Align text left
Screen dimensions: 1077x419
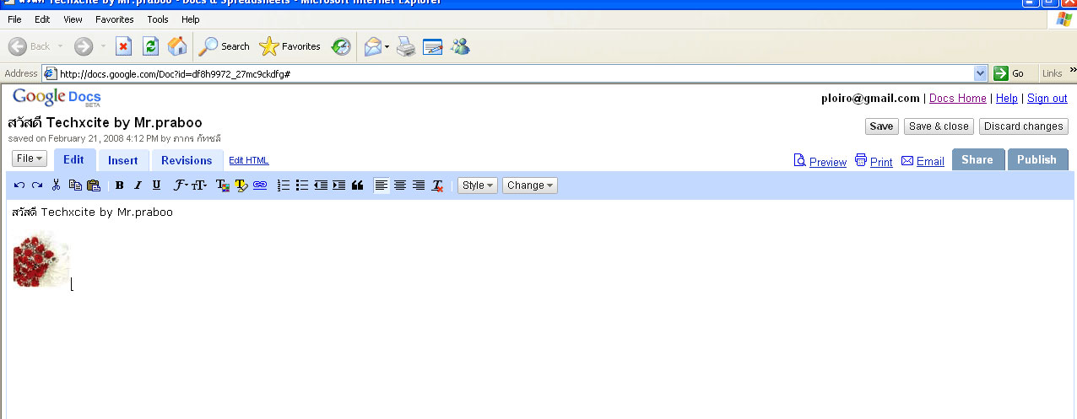(382, 185)
